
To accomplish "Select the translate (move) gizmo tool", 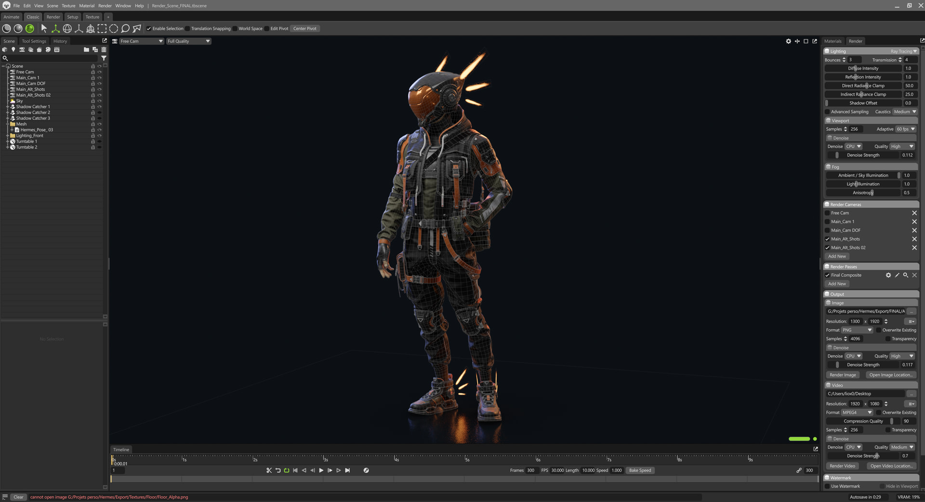I will click(x=55, y=29).
